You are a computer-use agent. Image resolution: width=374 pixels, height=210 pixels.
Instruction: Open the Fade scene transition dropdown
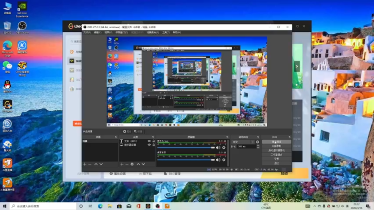tap(243, 142)
